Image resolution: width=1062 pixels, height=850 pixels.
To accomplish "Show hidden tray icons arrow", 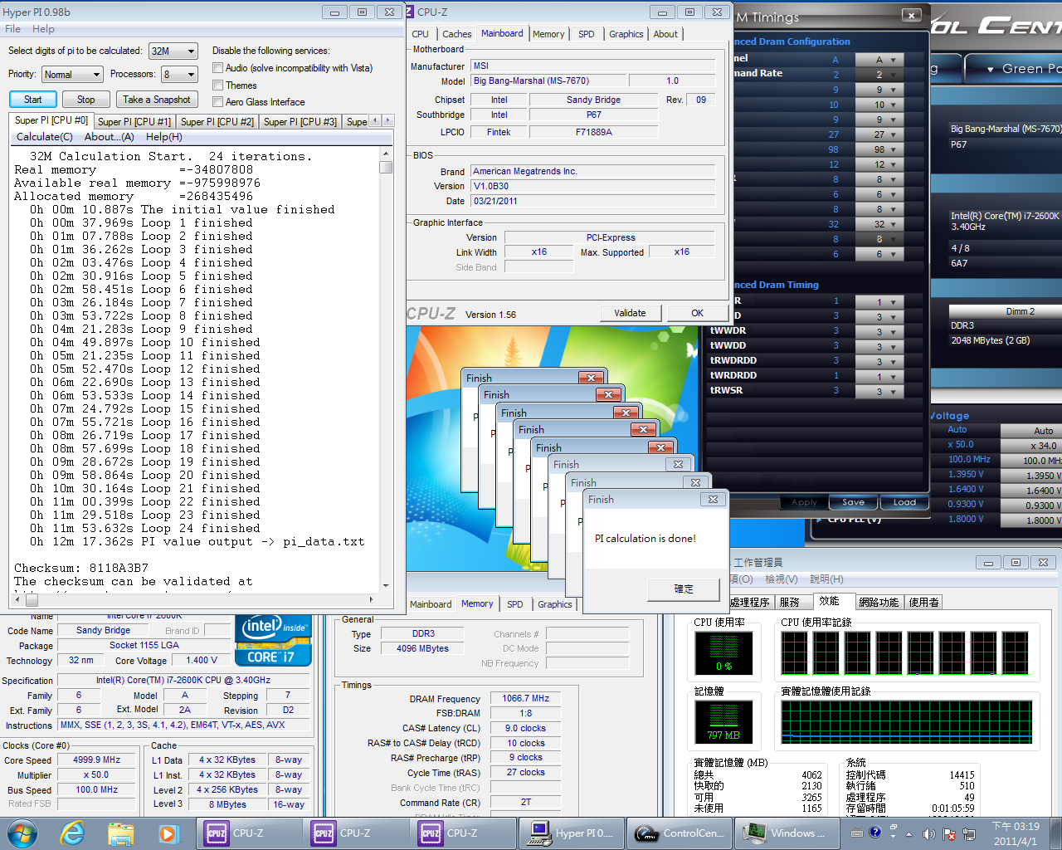I will click(909, 833).
